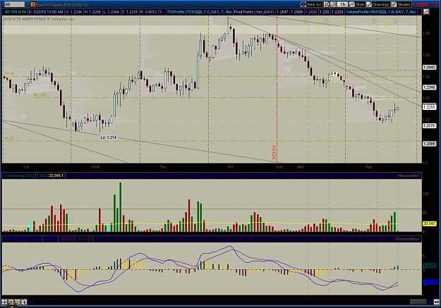The width and height of the screenshot is (441, 308).
Task: Click the /6E 180 d 1h chart label
Action: pyautogui.click(x=16, y=12)
